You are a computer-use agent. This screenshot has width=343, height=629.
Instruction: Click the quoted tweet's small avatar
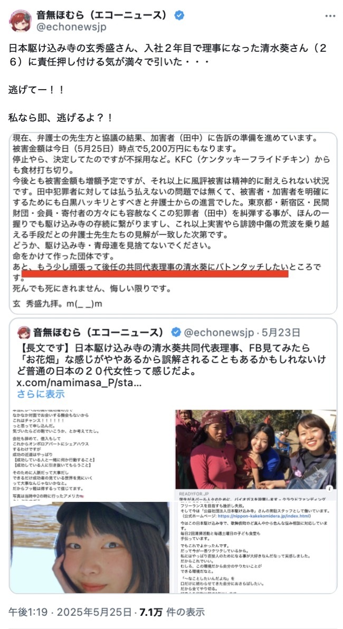tap(24, 332)
